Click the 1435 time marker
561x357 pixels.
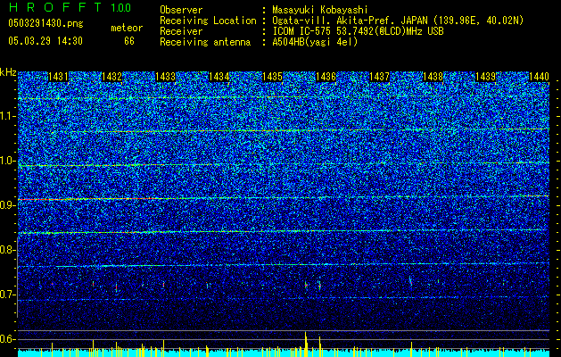[272, 77]
